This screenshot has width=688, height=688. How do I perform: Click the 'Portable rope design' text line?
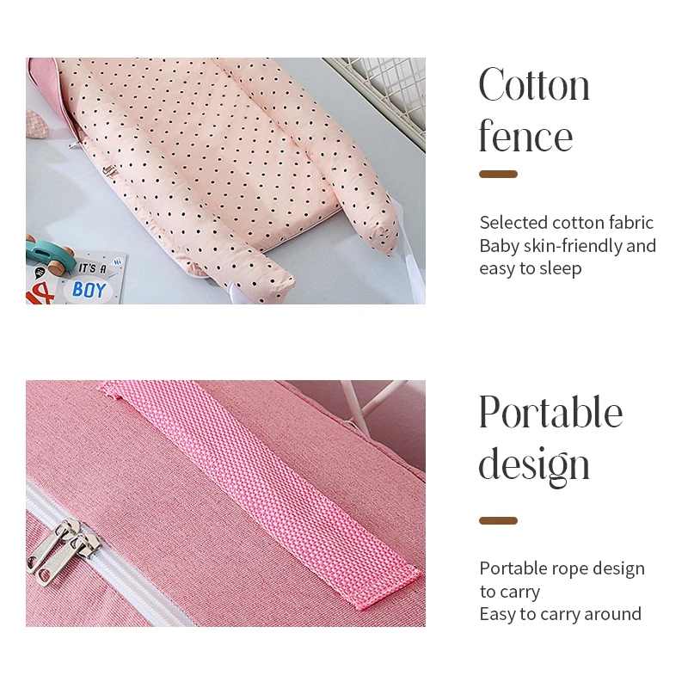click(562, 568)
